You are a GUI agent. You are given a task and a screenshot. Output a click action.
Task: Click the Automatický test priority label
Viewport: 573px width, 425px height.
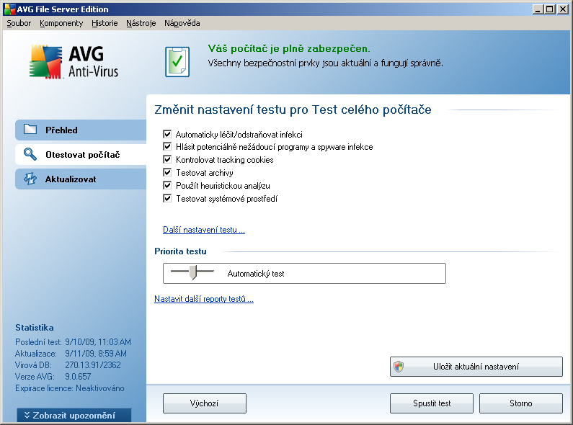[x=256, y=274]
